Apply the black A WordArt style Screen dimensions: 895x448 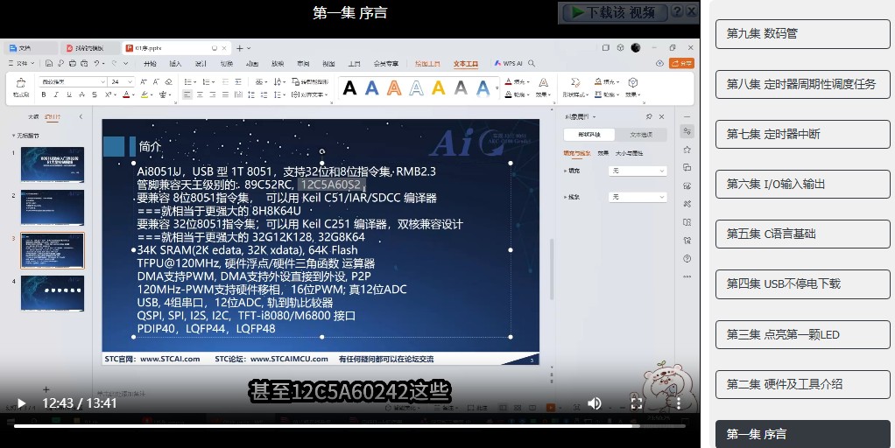(x=349, y=87)
